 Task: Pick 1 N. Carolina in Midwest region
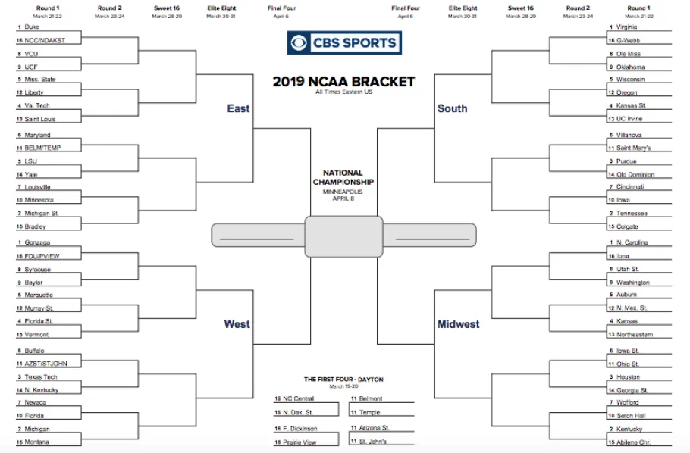tap(639, 242)
